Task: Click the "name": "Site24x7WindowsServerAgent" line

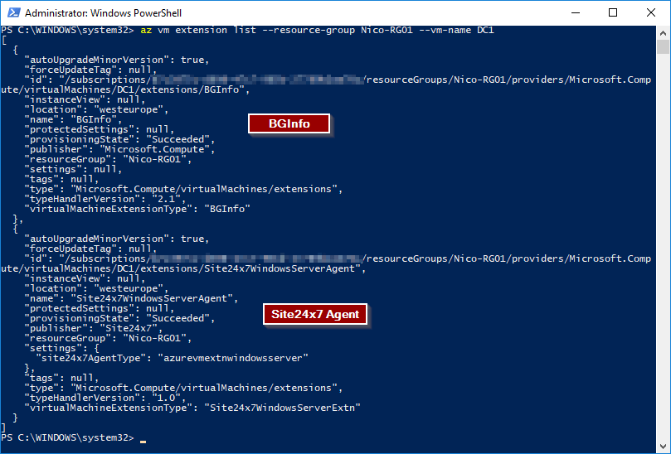Action: [x=131, y=298]
